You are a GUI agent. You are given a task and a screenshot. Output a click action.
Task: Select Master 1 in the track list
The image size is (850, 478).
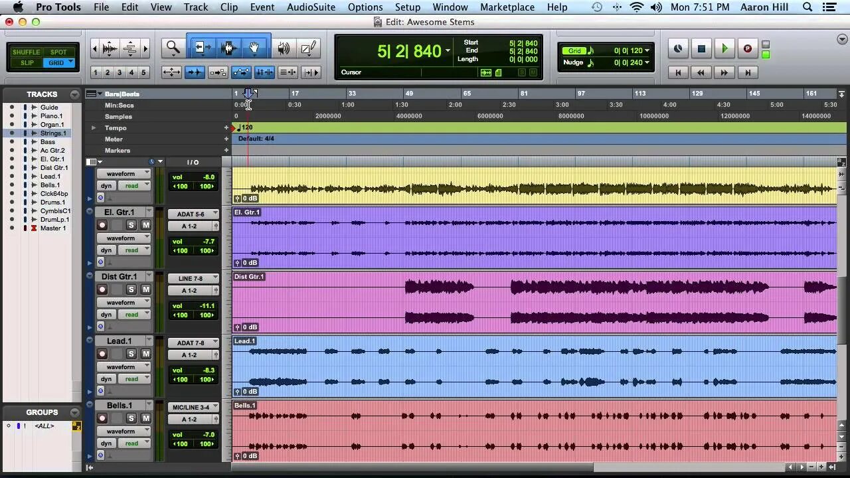pyautogui.click(x=53, y=228)
